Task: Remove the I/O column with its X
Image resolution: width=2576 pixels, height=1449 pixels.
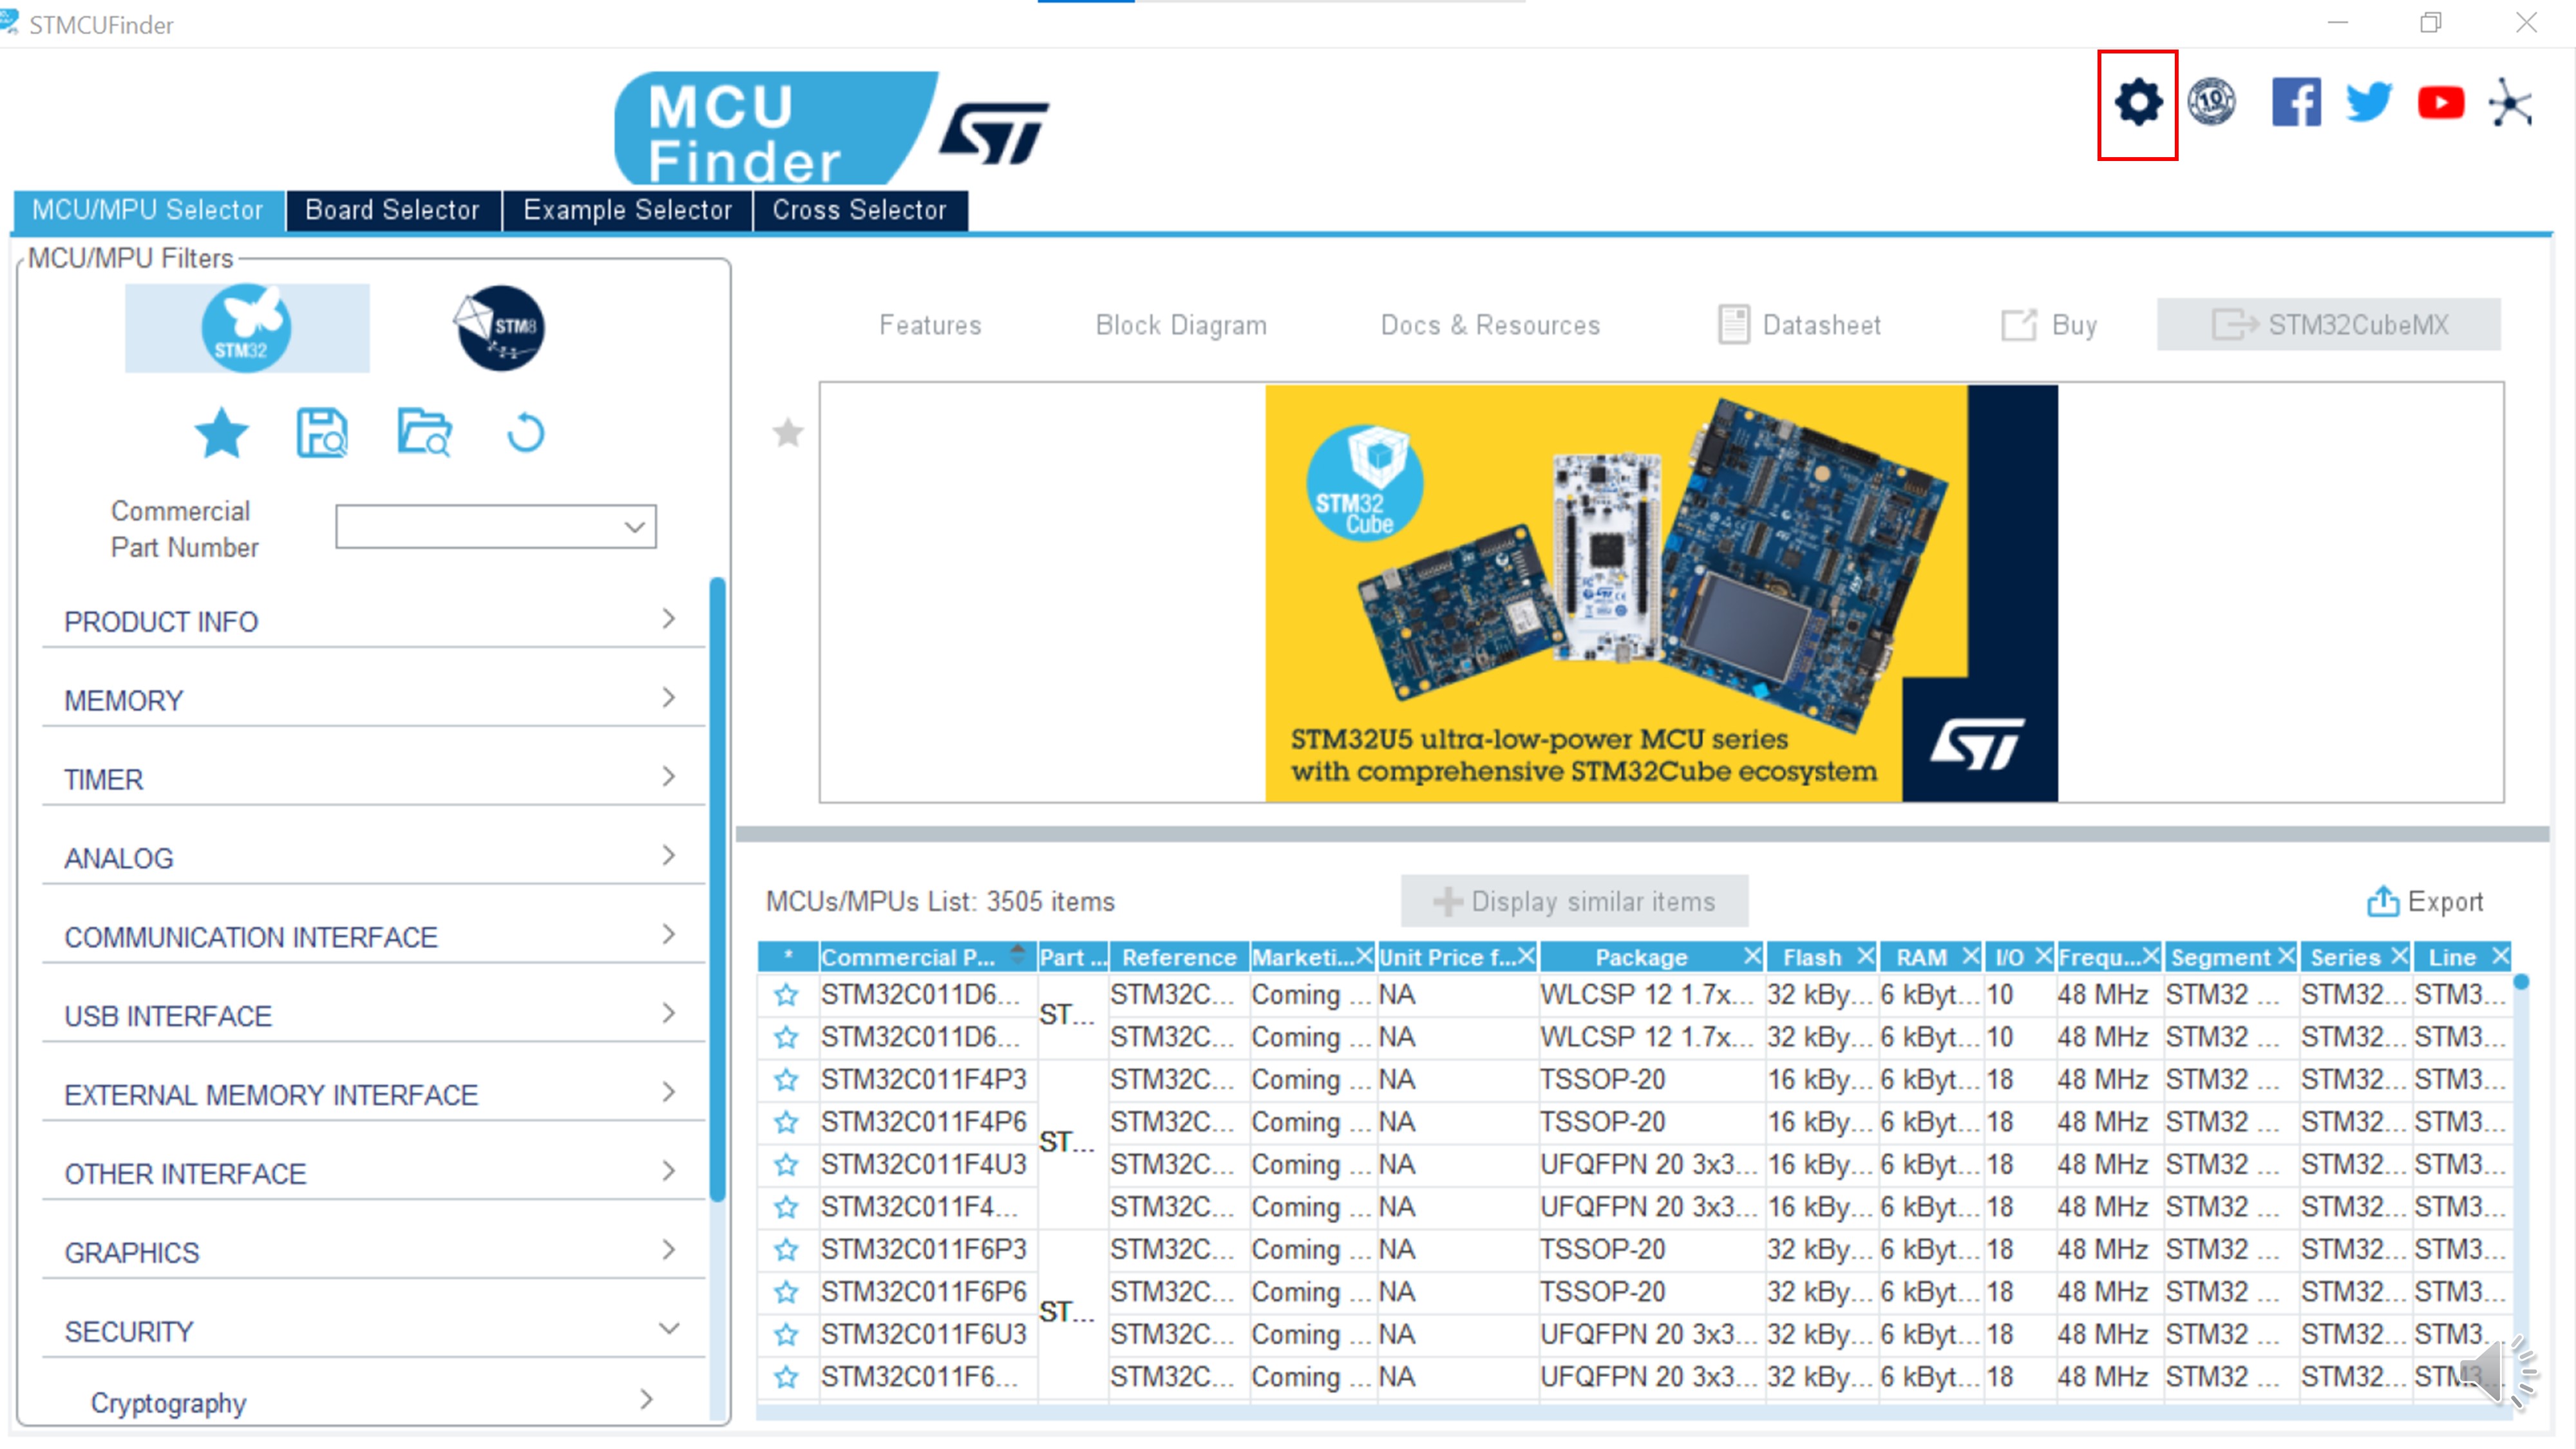Action: tap(2043, 956)
